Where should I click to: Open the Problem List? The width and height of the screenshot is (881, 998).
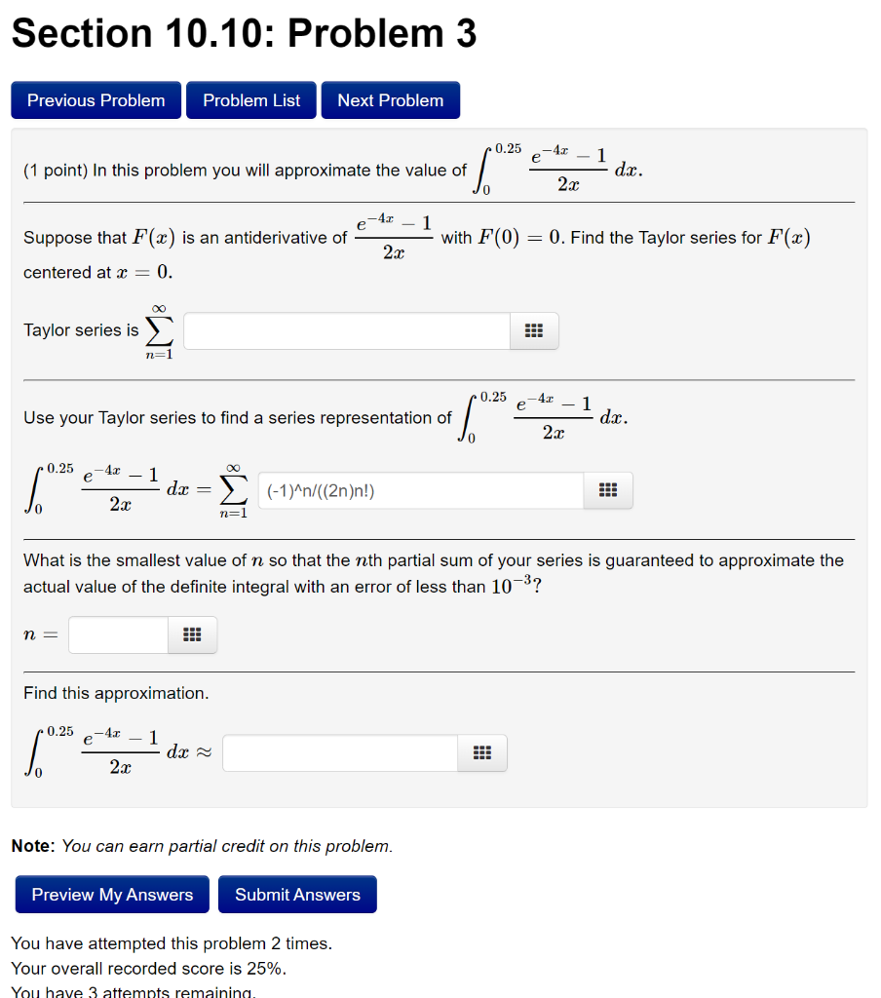pos(250,99)
